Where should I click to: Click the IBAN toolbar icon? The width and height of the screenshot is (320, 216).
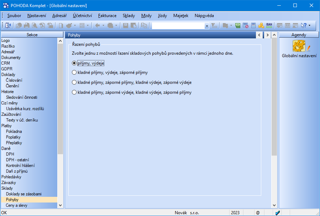(269, 26)
